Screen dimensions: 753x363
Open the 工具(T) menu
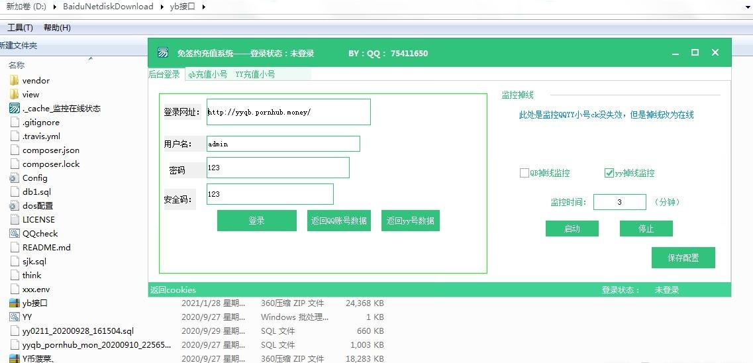coord(20,28)
